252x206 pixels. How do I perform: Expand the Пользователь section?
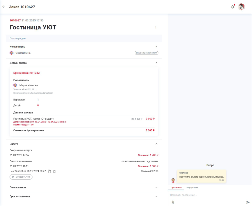(x=156, y=187)
